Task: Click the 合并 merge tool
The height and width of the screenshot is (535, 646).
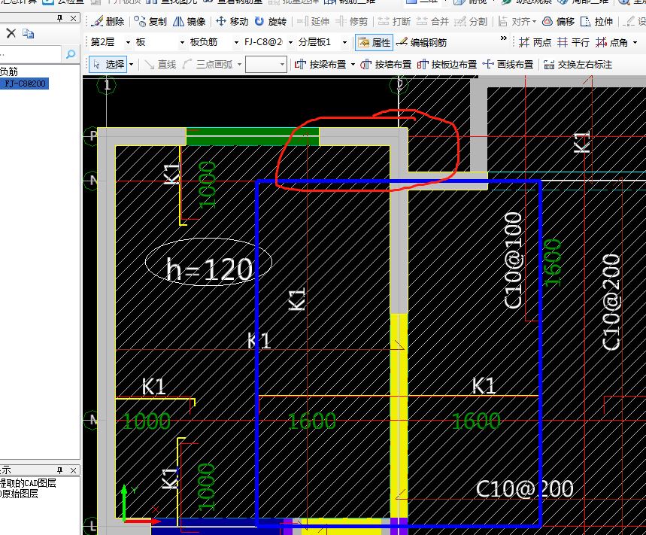Action: click(x=432, y=21)
